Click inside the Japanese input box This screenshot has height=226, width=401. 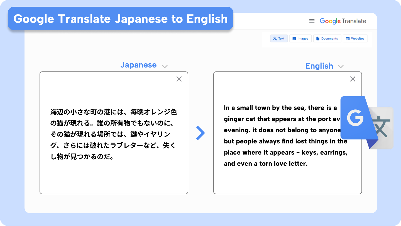(x=114, y=134)
